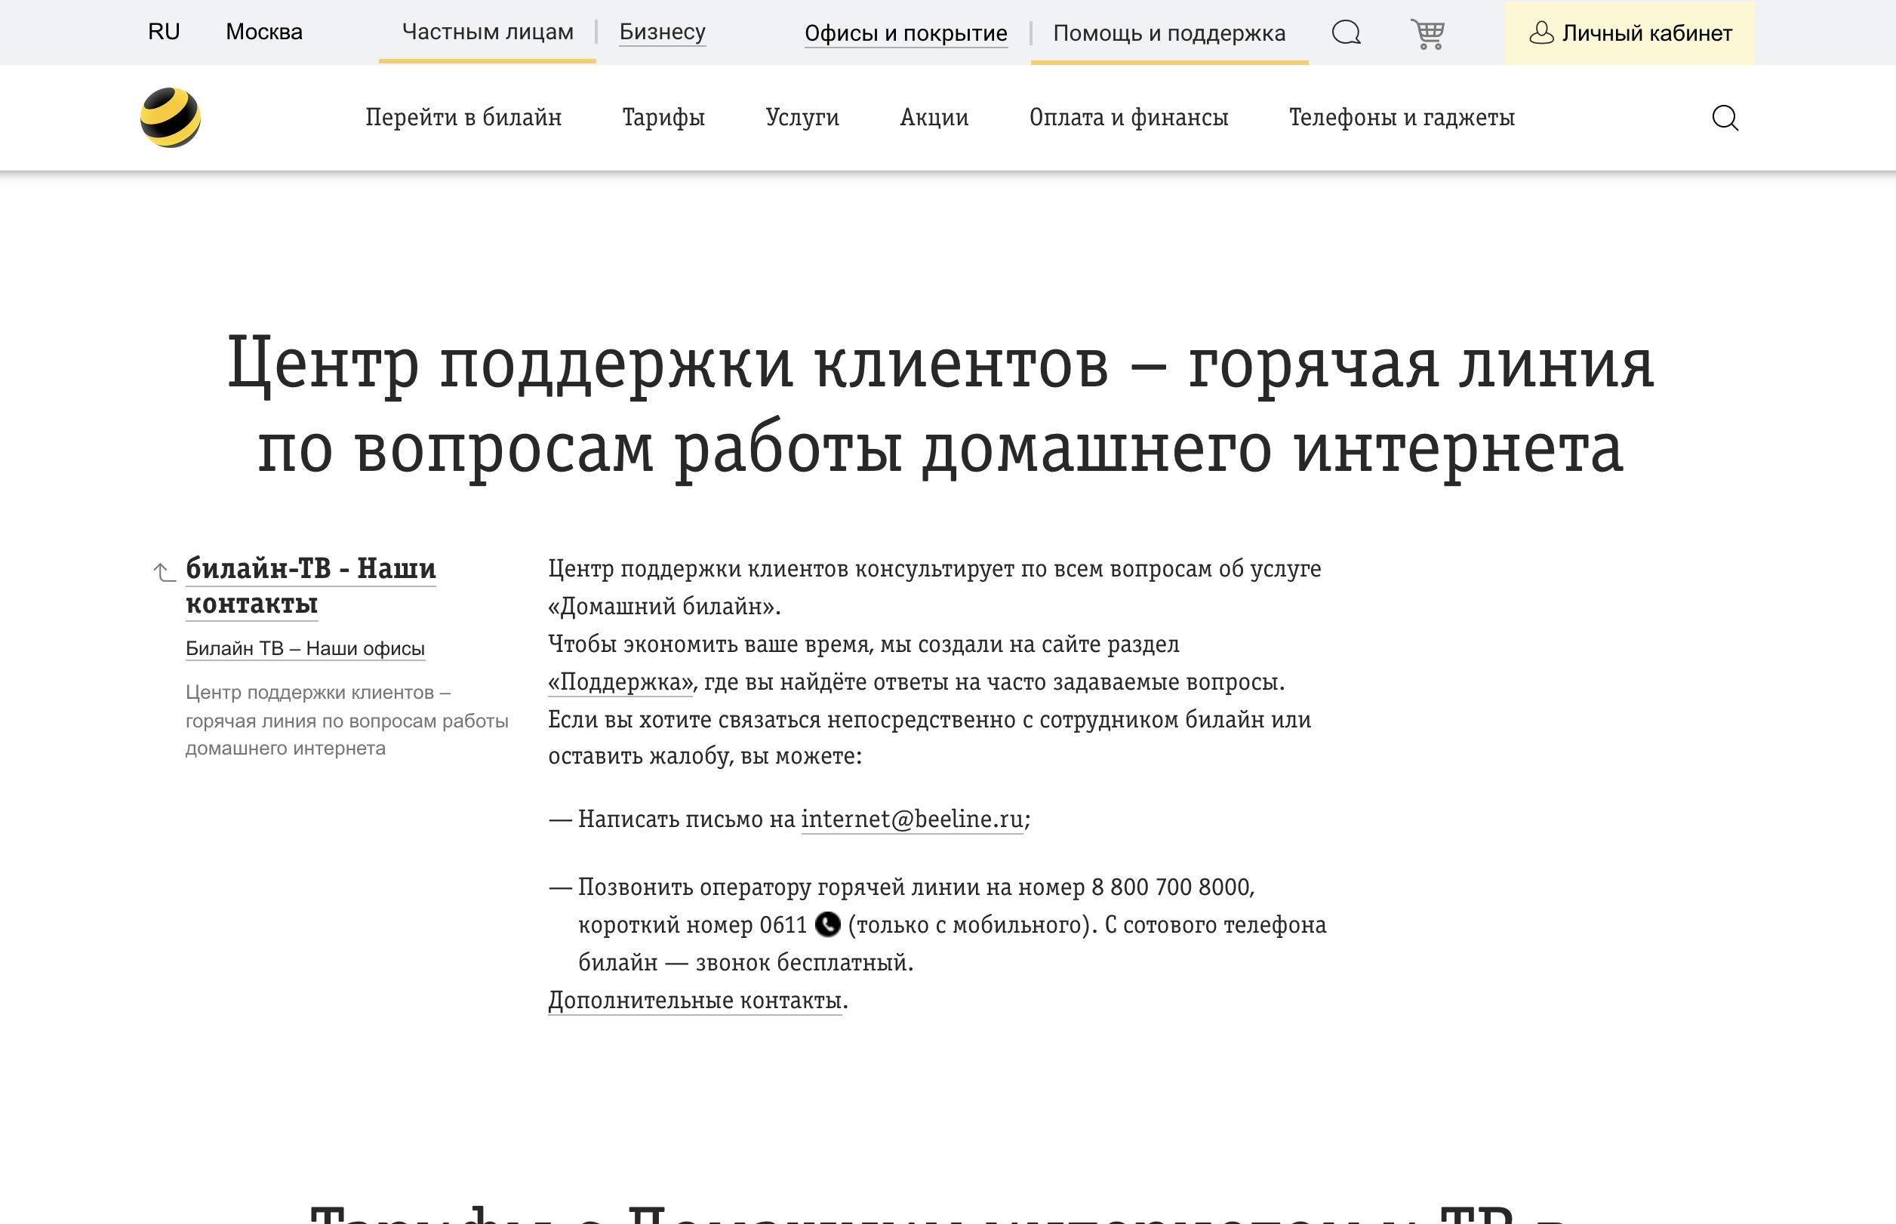The height and width of the screenshot is (1224, 1896).
Task: Open Билайн ТВ – Наши офисы link
Action: [x=305, y=647]
